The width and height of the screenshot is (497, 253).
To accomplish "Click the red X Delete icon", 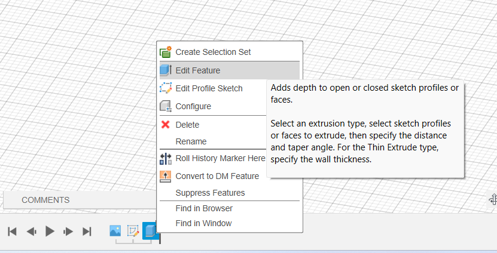I will click(x=166, y=125).
